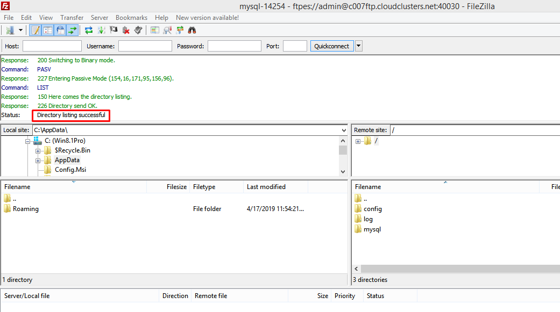Expand the AppData folder tree node
Screen dimensions: 560x312
[x=38, y=161]
